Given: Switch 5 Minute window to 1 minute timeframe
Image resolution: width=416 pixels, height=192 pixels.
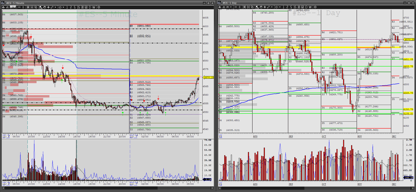Looking at the screenshot, I should [x=67, y=7].
